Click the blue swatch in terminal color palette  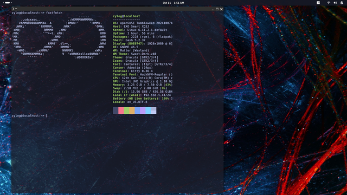(x=137, y=110)
